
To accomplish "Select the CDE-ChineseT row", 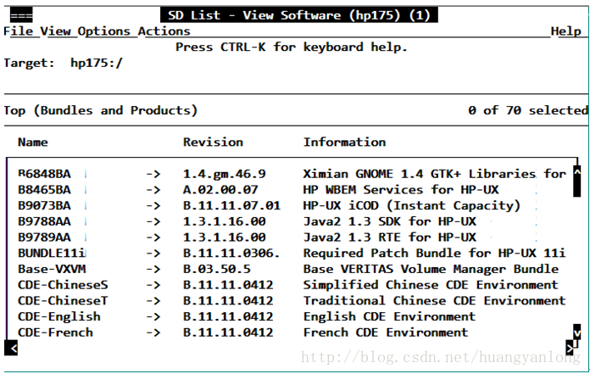I will point(292,300).
